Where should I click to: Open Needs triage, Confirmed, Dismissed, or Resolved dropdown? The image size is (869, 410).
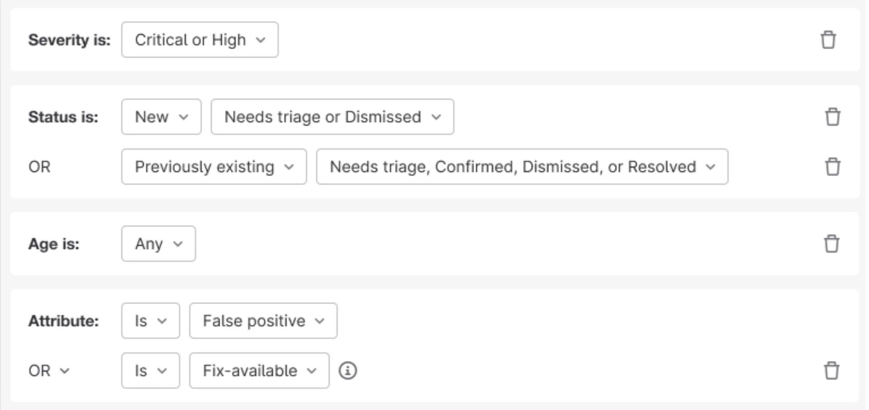pos(522,167)
